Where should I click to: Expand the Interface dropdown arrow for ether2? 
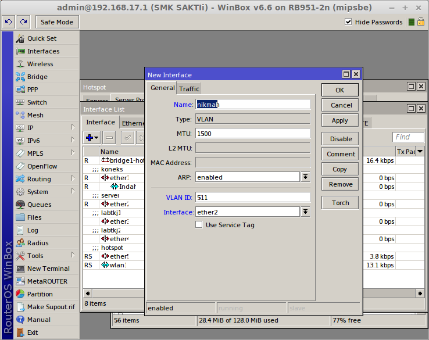click(x=305, y=212)
